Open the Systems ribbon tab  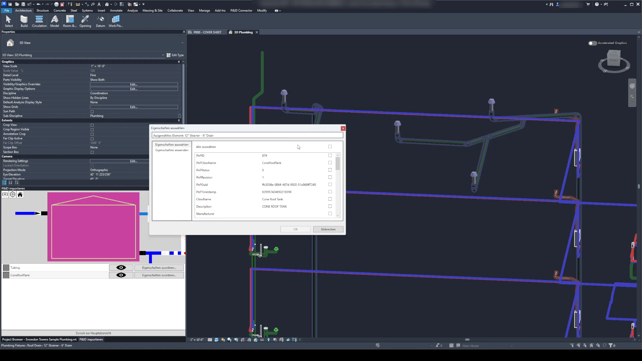(x=87, y=11)
